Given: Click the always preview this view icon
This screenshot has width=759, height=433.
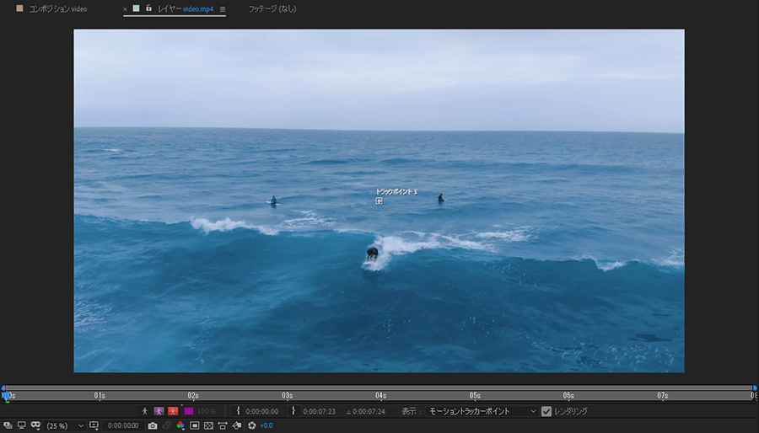Looking at the screenshot, I should [8, 425].
